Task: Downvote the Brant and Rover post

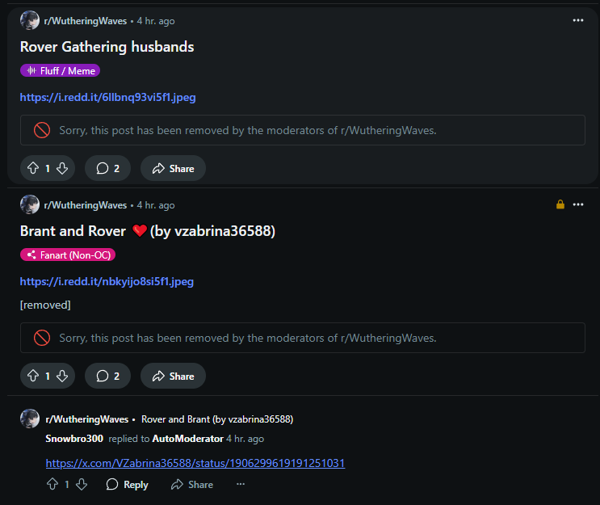Action: point(62,376)
